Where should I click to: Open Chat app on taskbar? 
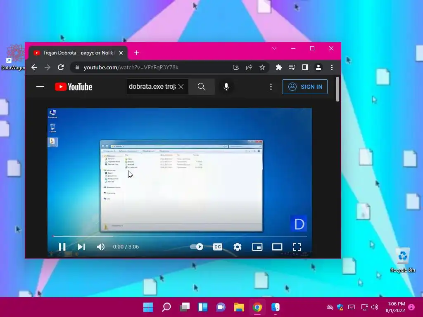tap(221, 307)
